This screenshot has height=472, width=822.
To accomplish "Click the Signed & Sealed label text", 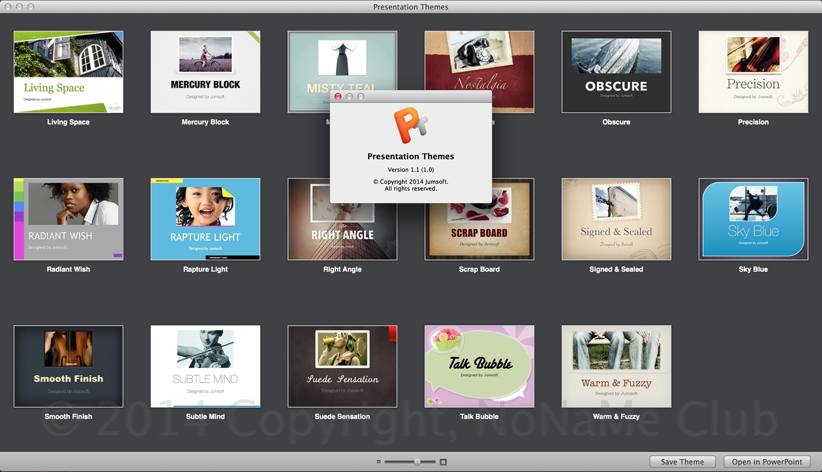I will pos(616,269).
